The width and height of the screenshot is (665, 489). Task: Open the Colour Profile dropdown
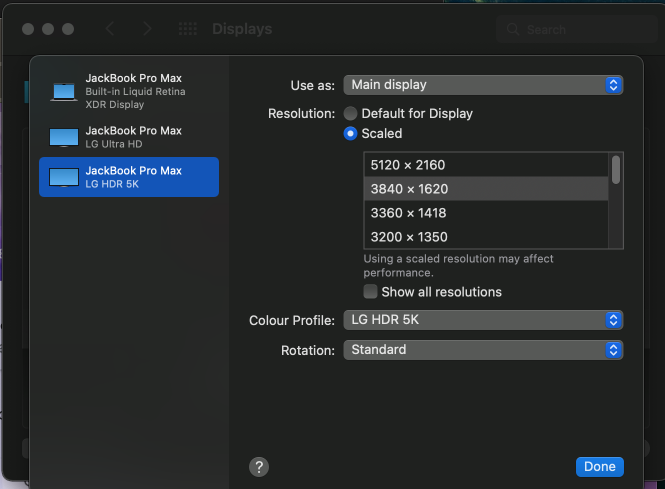(x=483, y=320)
